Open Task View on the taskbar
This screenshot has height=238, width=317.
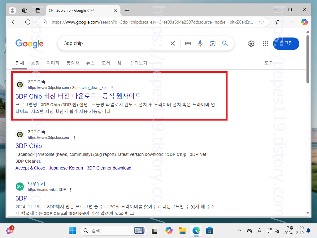coord(154,231)
